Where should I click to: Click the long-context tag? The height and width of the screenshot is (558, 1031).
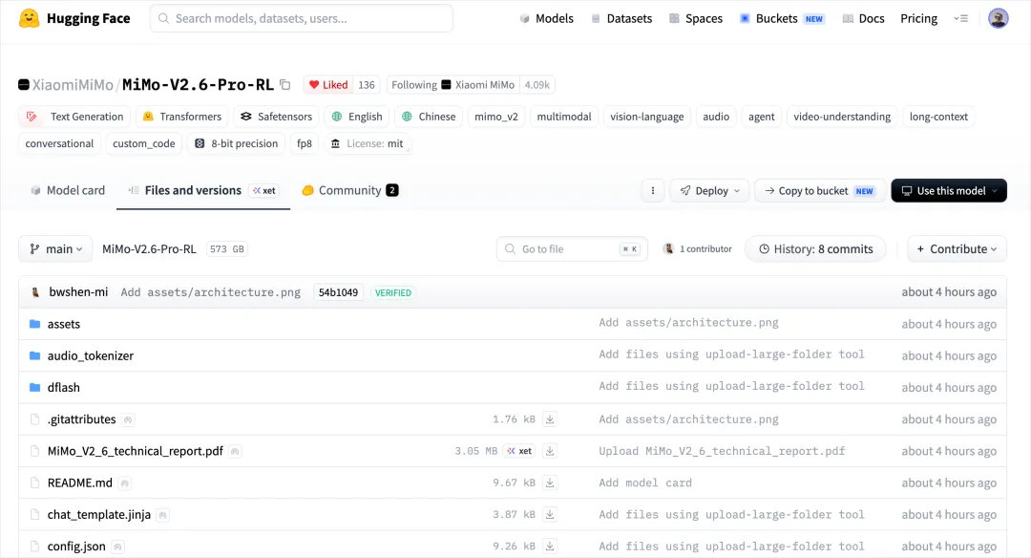pyautogui.click(x=938, y=117)
